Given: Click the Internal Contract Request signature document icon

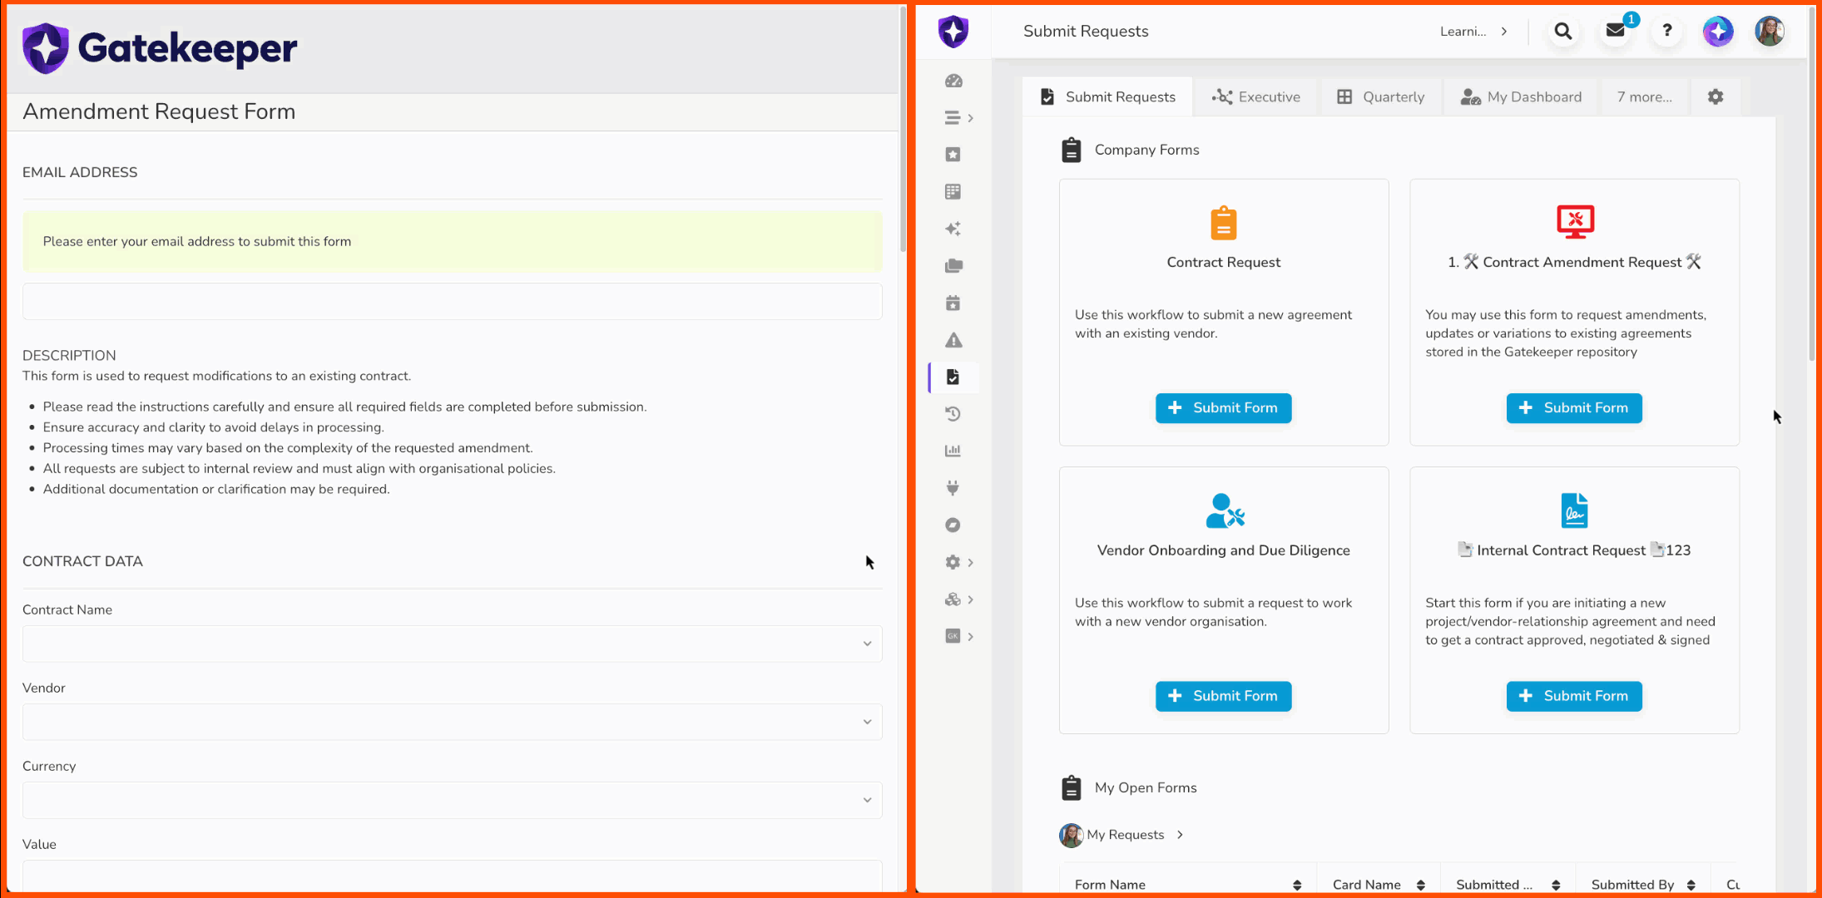Looking at the screenshot, I should click(1574, 511).
